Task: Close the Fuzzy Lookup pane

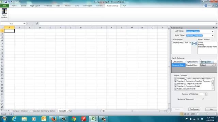Action: [x=216, y=28]
